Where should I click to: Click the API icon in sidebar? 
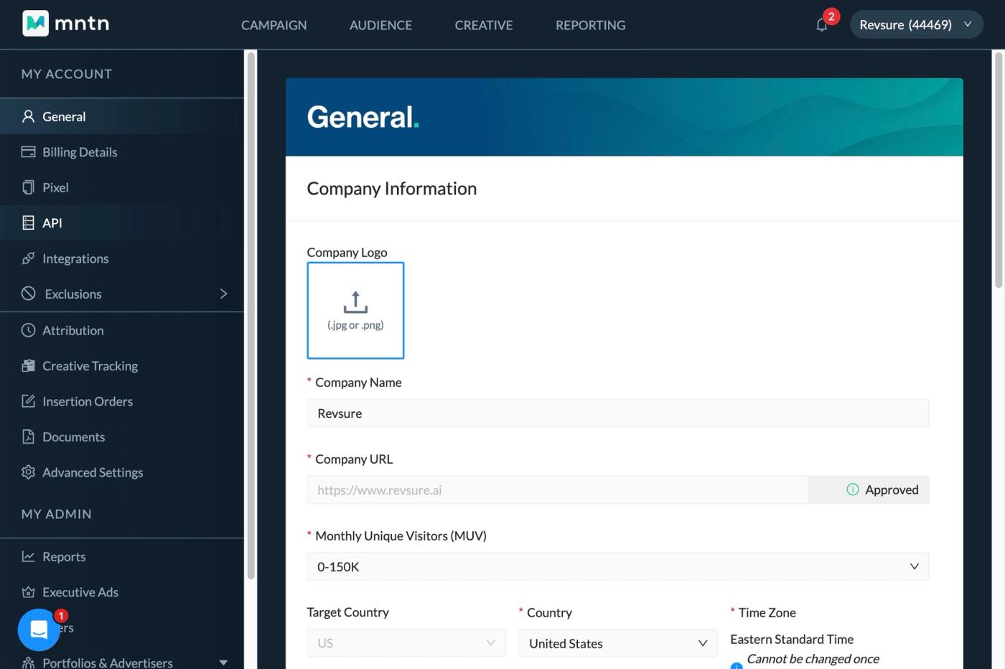(28, 223)
